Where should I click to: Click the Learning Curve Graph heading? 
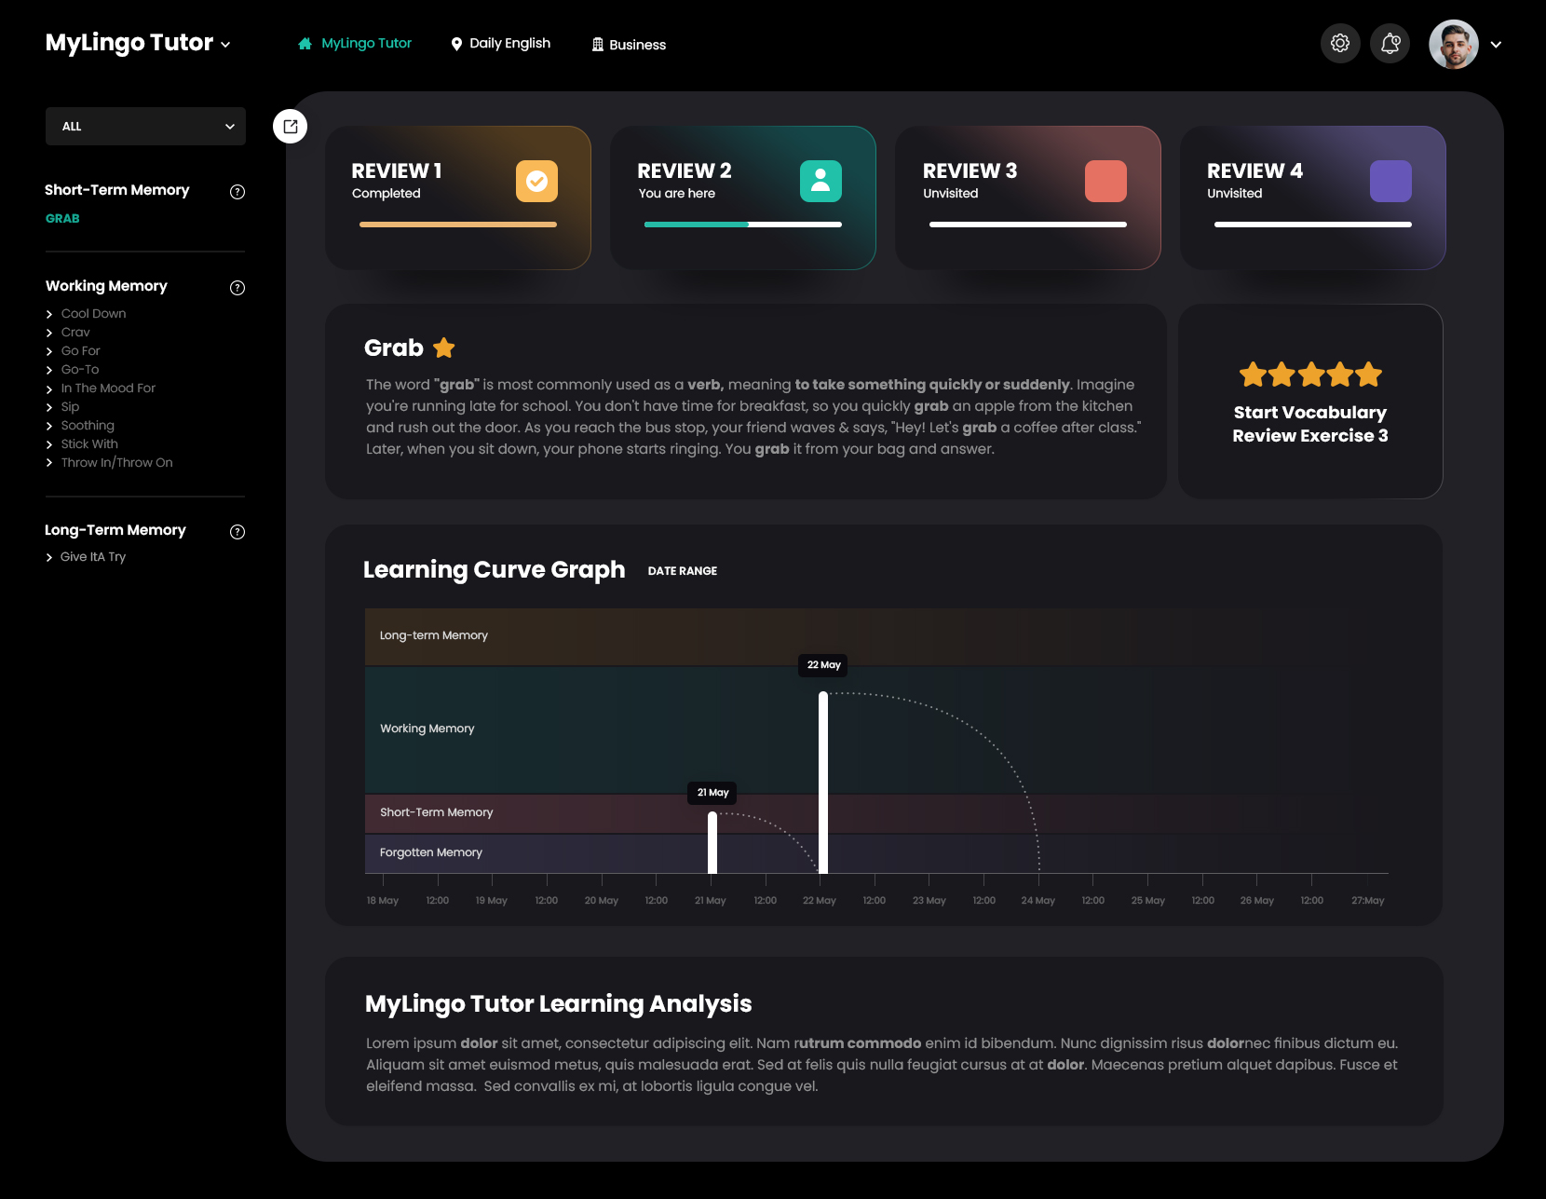point(494,569)
